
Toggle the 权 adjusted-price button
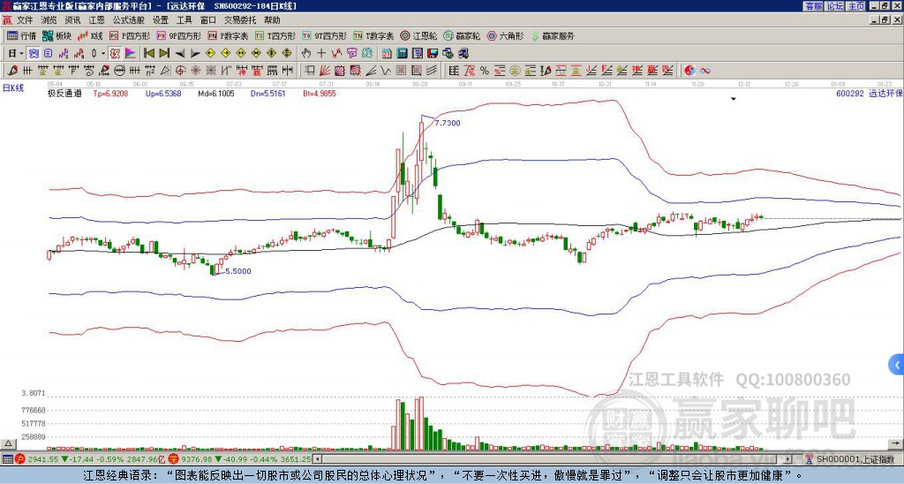(x=115, y=53)
